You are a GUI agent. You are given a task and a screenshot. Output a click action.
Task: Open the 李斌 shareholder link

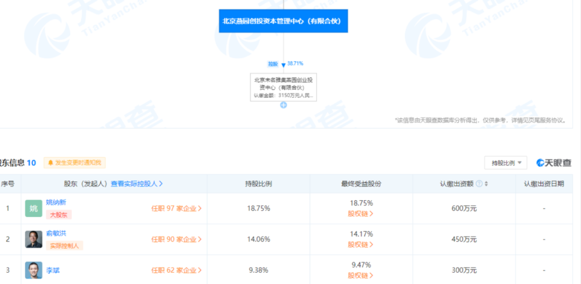point(53,271)
